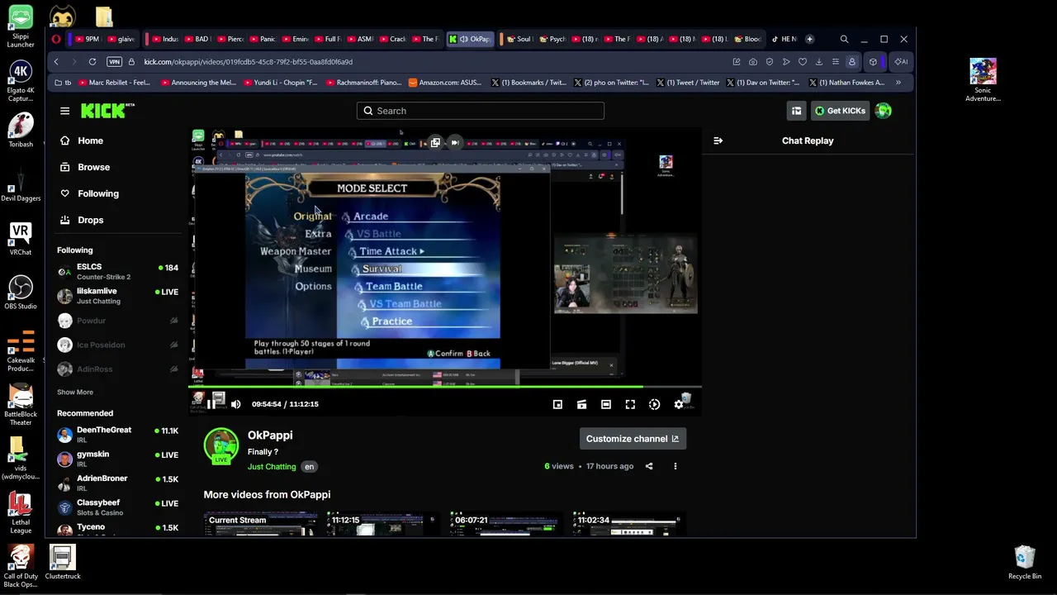This screenshot has width=1057, height=595.
Task: Click the OkPappi live avatar
Action: [221, 446]
